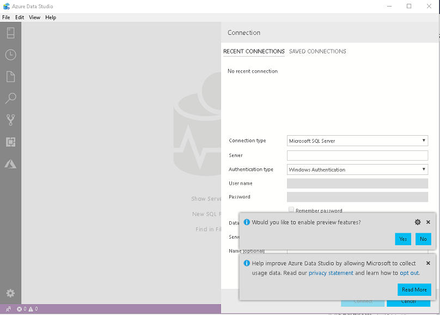
Task: Switch to the Saved Connections tab
Action: [317, 51]
